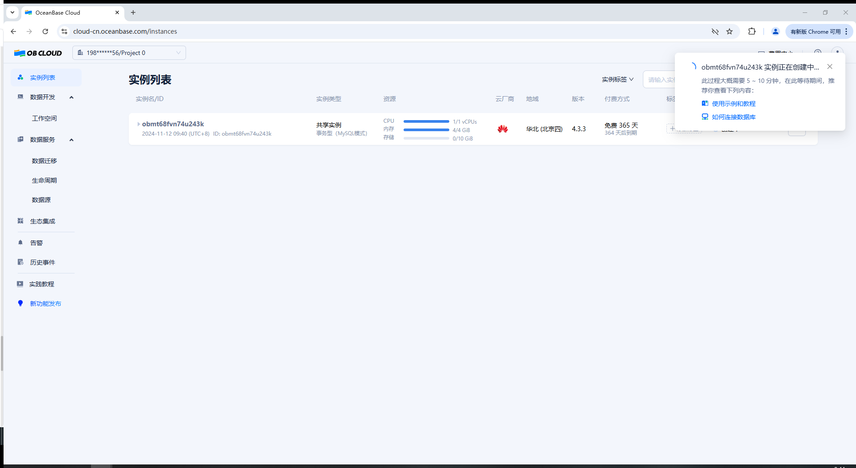
Task: Click the 实例列表 sidebar icon
Action: tap(20, 78)
